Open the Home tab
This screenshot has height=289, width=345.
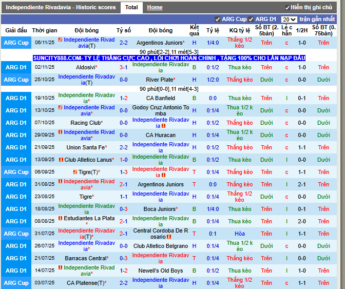tap(155, 7)
